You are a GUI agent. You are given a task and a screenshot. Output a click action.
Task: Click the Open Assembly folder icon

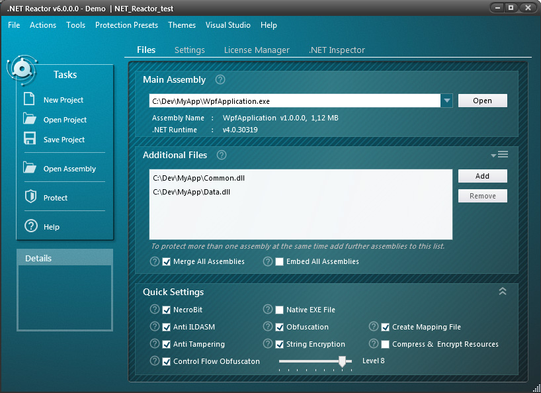(x=29, y=168)
